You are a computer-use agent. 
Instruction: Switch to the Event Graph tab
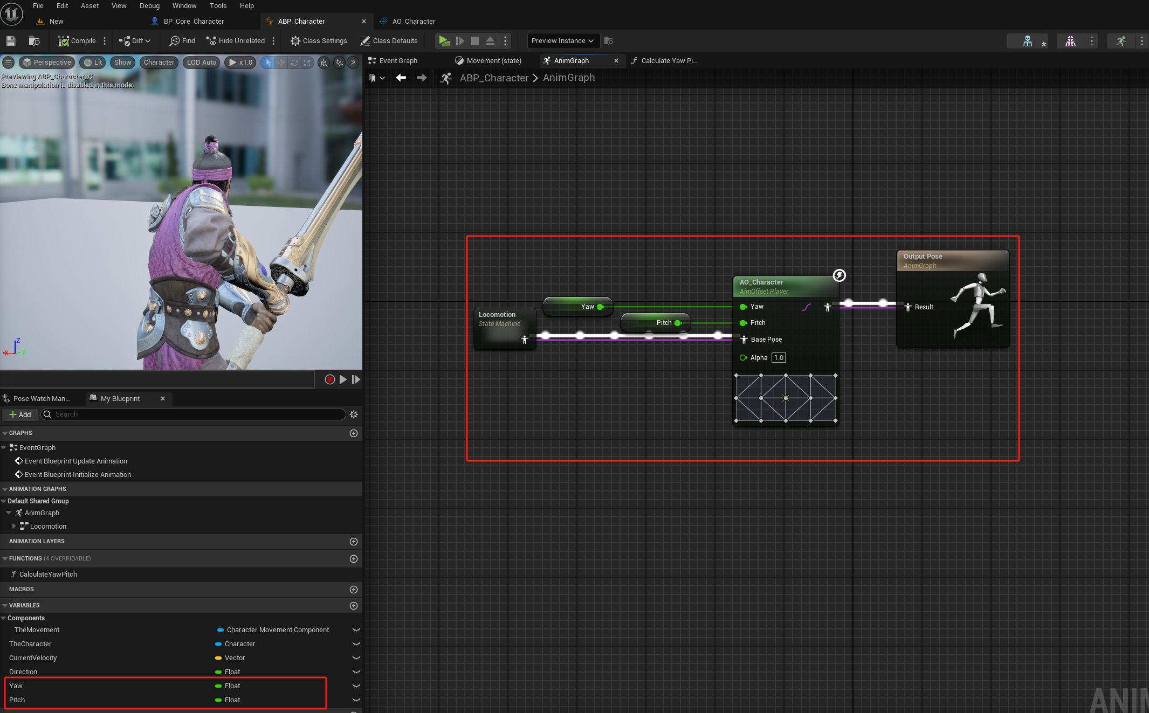(x=398, y=61)
